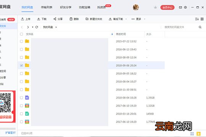Click the blue sort direction arrow
The image size is (206, 137).
coord(112,34)
